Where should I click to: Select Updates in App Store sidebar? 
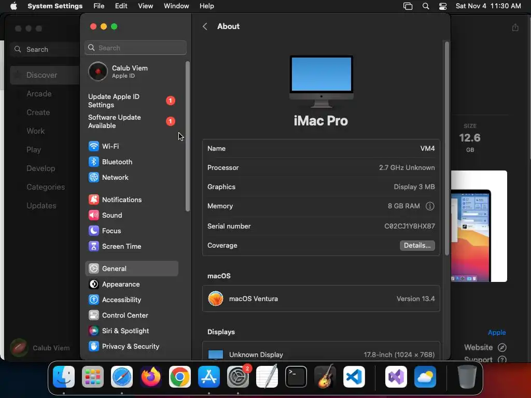tap(41, 205)
